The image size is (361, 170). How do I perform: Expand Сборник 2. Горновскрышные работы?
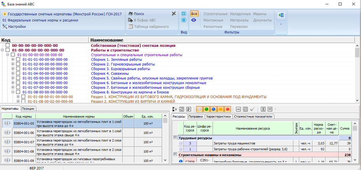point(13,64)
